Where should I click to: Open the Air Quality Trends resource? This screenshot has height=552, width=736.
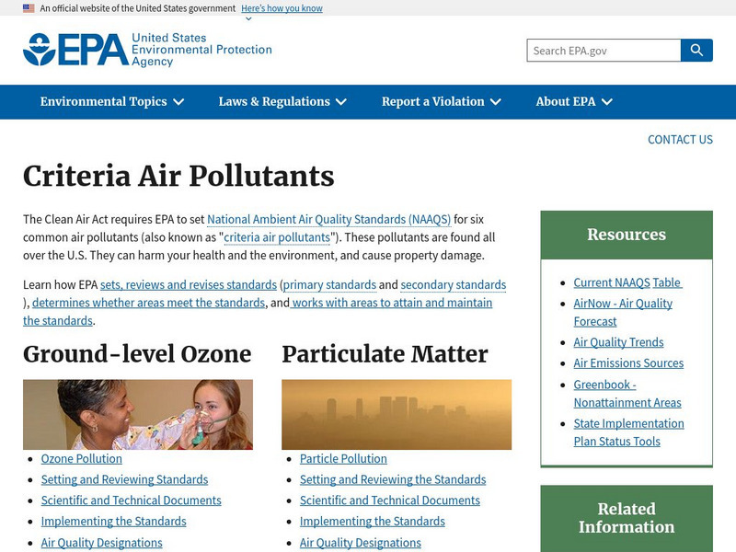[618, 342]
